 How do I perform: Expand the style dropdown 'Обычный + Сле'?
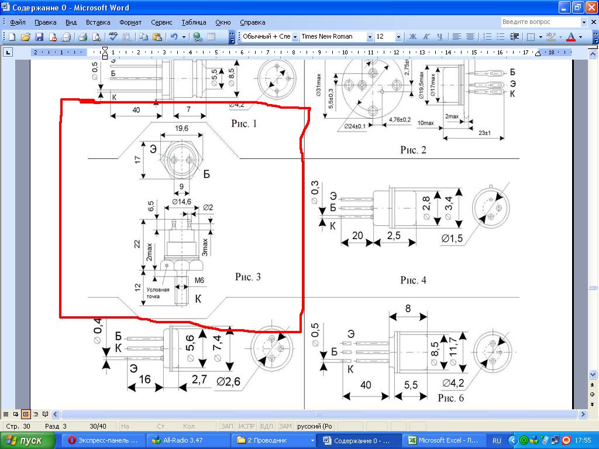click(x=295, y=37)
